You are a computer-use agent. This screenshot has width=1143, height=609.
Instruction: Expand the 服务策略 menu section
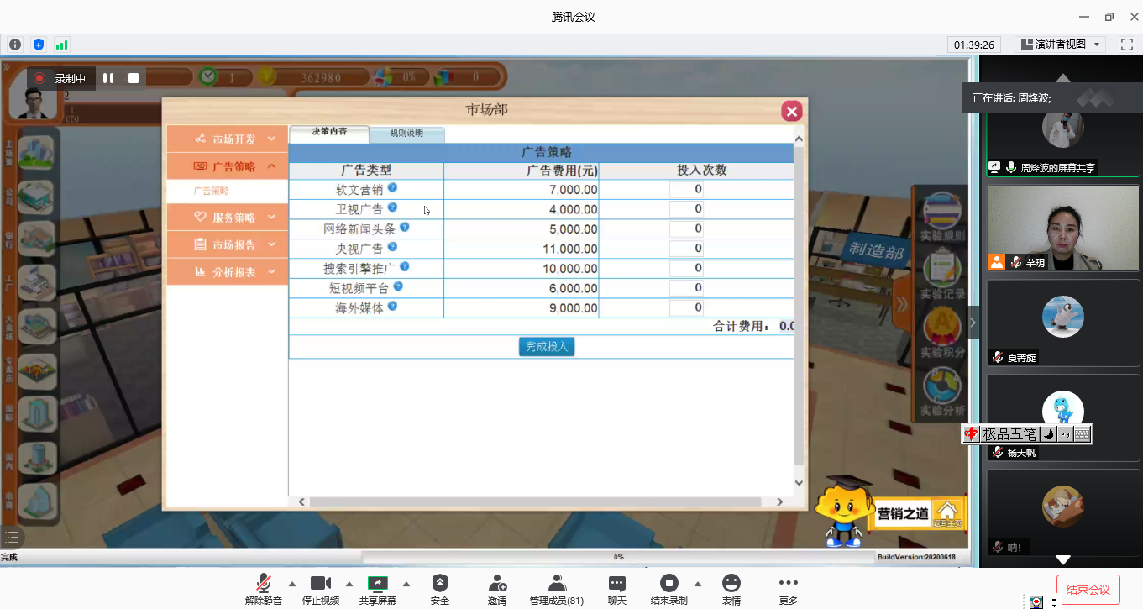pyautogui.click(x=228, y=217)
